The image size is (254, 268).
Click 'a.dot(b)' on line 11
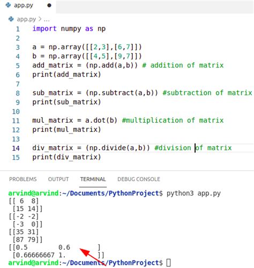coord(101,121)
